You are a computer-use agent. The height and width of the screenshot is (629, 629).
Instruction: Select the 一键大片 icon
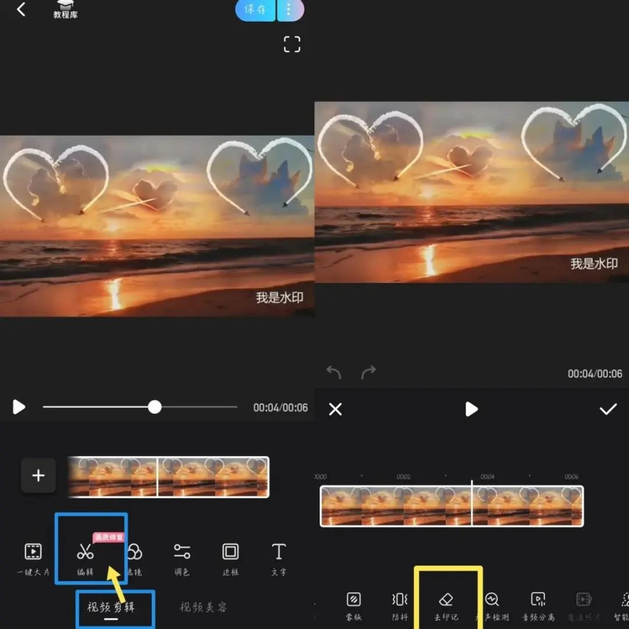[x=33, y=559]
